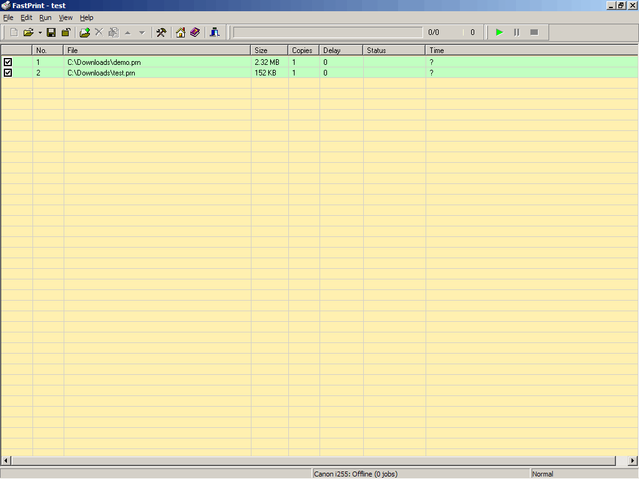The width and height of the screenshot is (639, 479).
Task: Click the Save floppy disk icon
Action: pyautogui.click(x=51, y=32)
